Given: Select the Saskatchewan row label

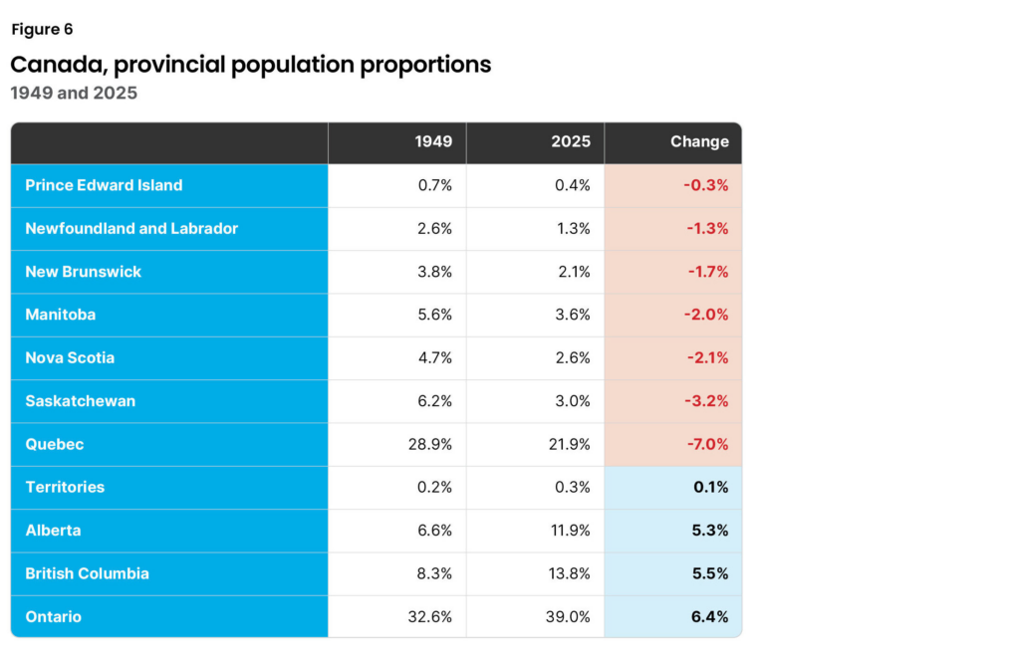Looking at the screenshot, I should (x=81, y=401).
